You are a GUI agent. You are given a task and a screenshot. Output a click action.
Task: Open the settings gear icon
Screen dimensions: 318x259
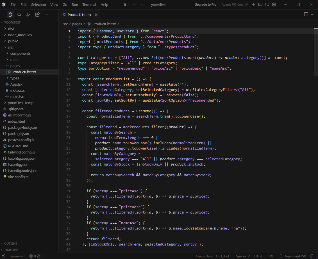(x=274, y=4)
